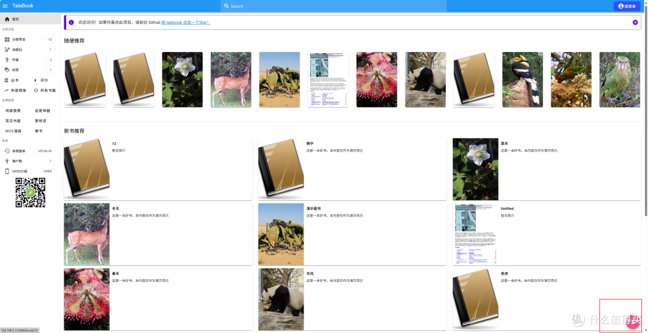
Task: Open 评分 rating icon in sidebar
Action: pyautogui.click(x=35, y=80)
